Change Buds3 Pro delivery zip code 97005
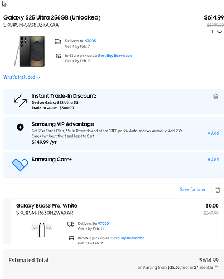This screenshot has width=224, height=279. click(x=103, y=224)
